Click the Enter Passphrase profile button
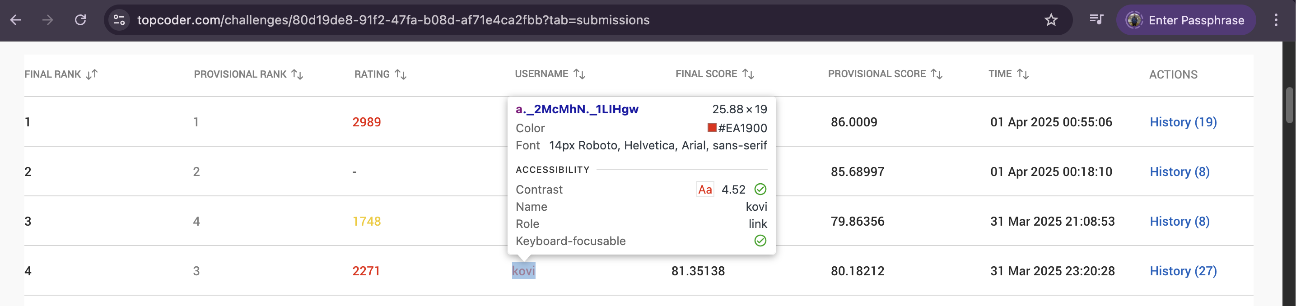The width and height of the screenshot is (1296, 306). (1186, 20)
